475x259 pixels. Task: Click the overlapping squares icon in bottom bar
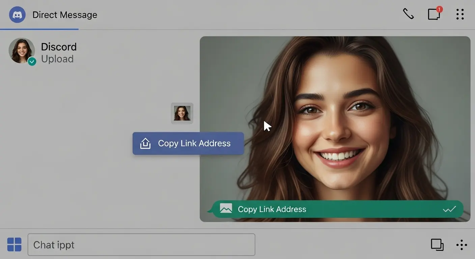click(437, 244)
